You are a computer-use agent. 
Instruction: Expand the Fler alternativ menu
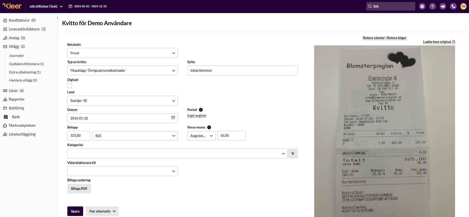[x=102, y=211]
